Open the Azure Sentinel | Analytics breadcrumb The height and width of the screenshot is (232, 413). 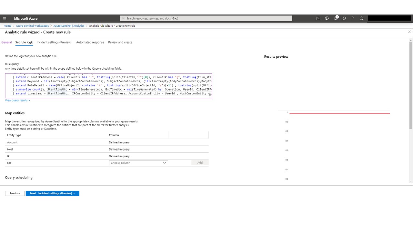pos(69,26)
